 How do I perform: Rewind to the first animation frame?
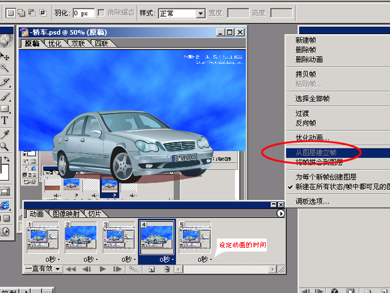pos(71,269)
